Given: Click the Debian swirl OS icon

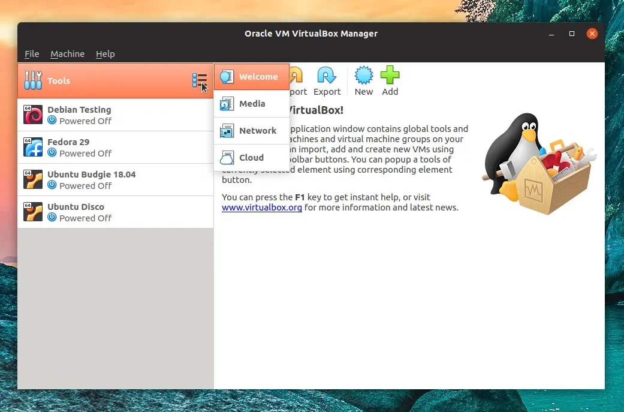Looking at the screenshot, I should tap(33, 115).
